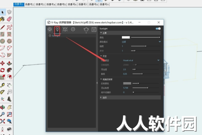Activate the Freehand drawing tool
The width and height of the screenshot is (202, 135).
9,27
